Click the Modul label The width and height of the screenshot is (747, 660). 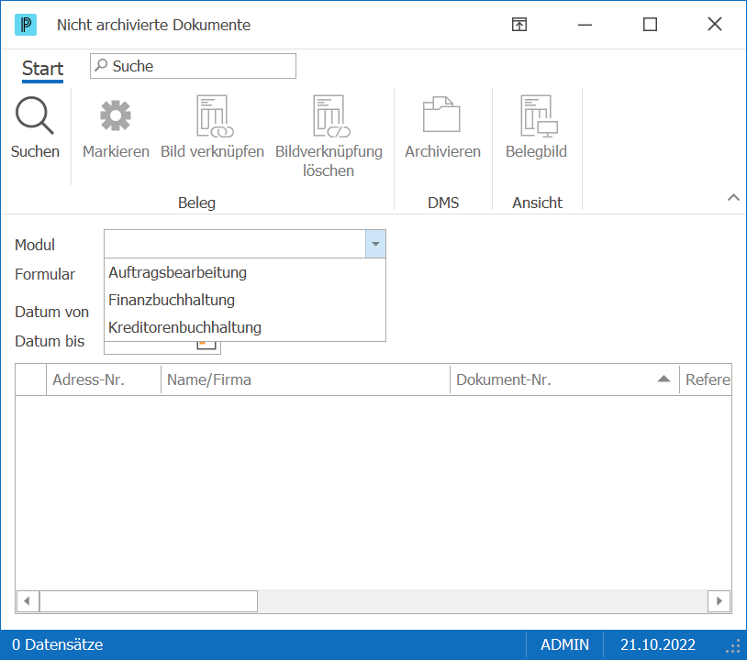35,245
